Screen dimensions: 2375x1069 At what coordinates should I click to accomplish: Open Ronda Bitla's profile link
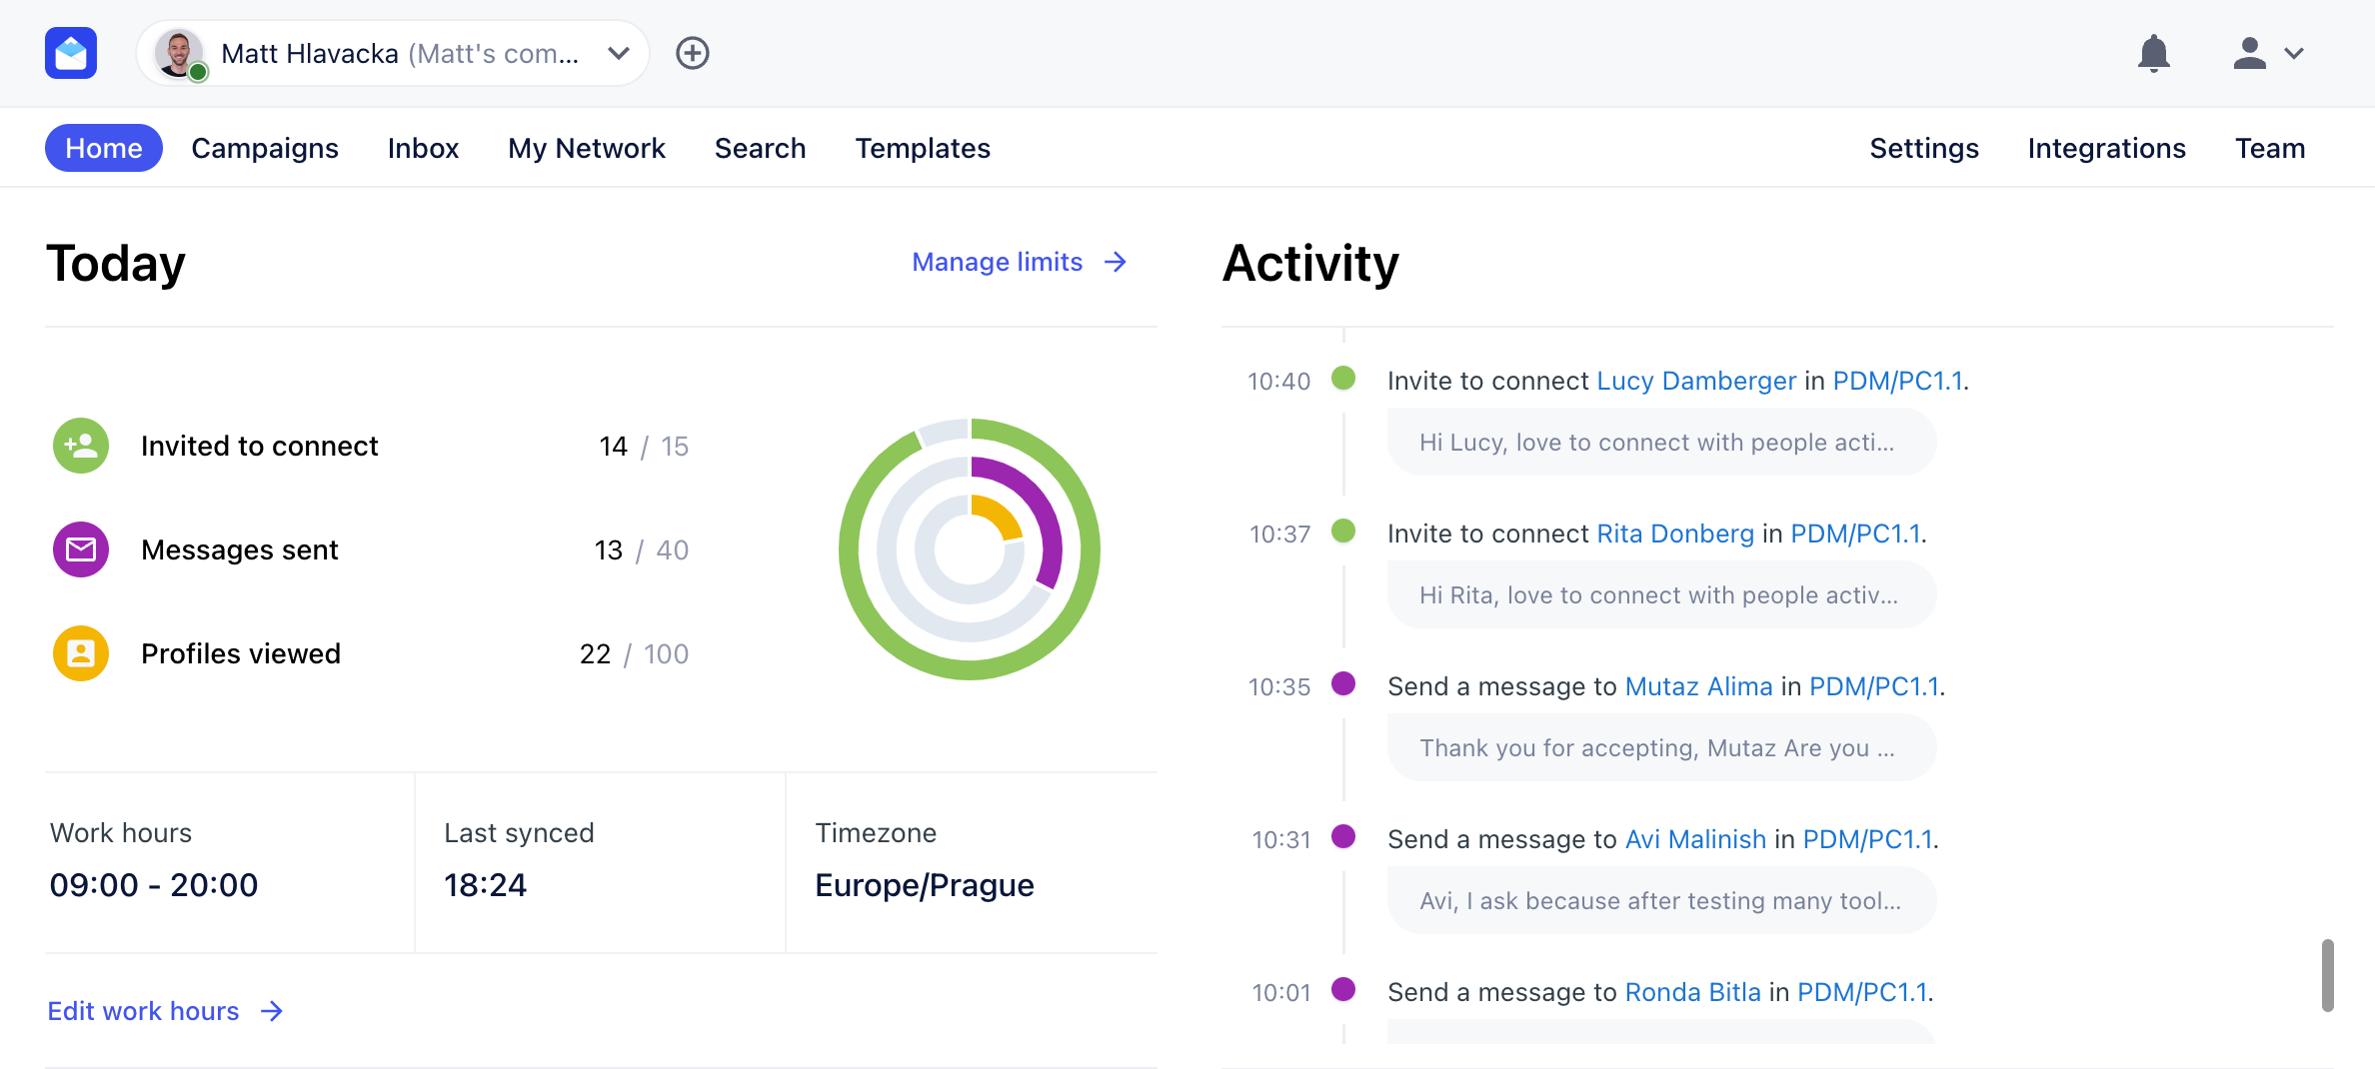tap(1692, 992)
